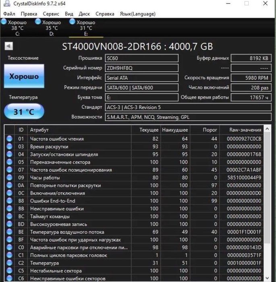This screenshot has height=282, width=276.
Task: Click the serial number field ZDH9HF8Q
Action: pyautogui.click(x=141, y=68)
